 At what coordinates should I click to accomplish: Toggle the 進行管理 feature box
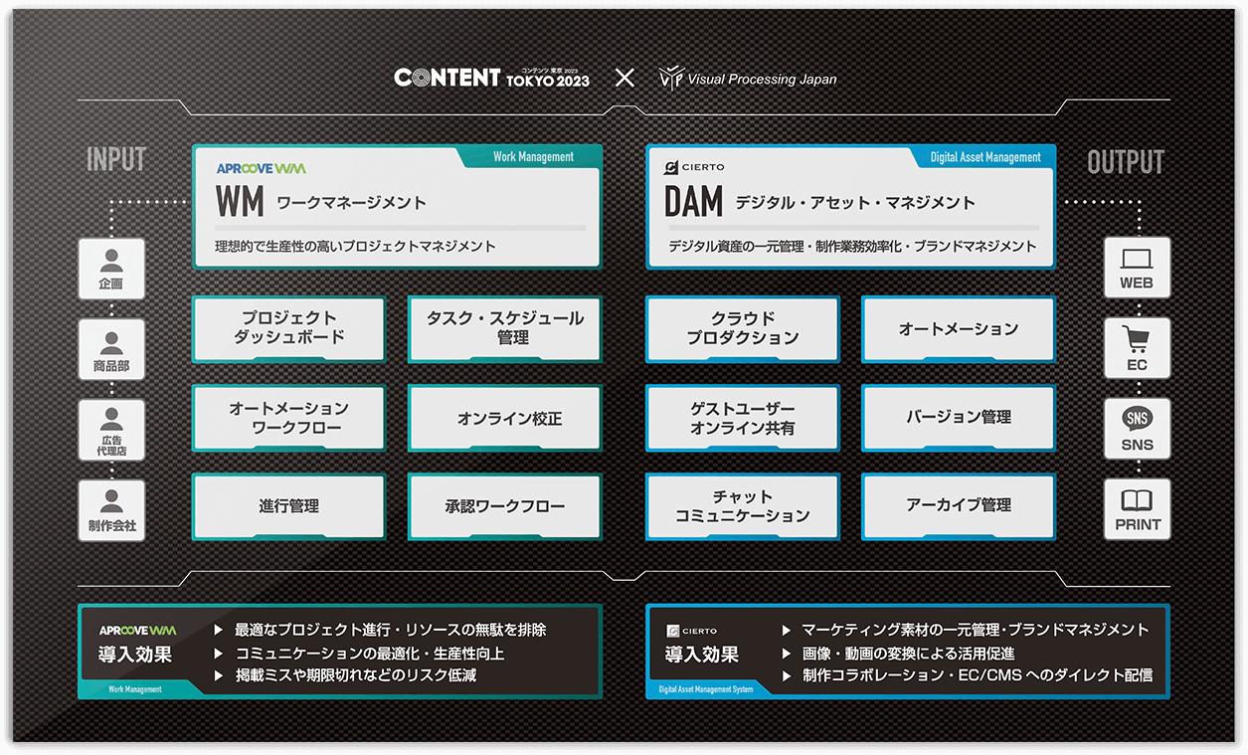coord(288,506)
